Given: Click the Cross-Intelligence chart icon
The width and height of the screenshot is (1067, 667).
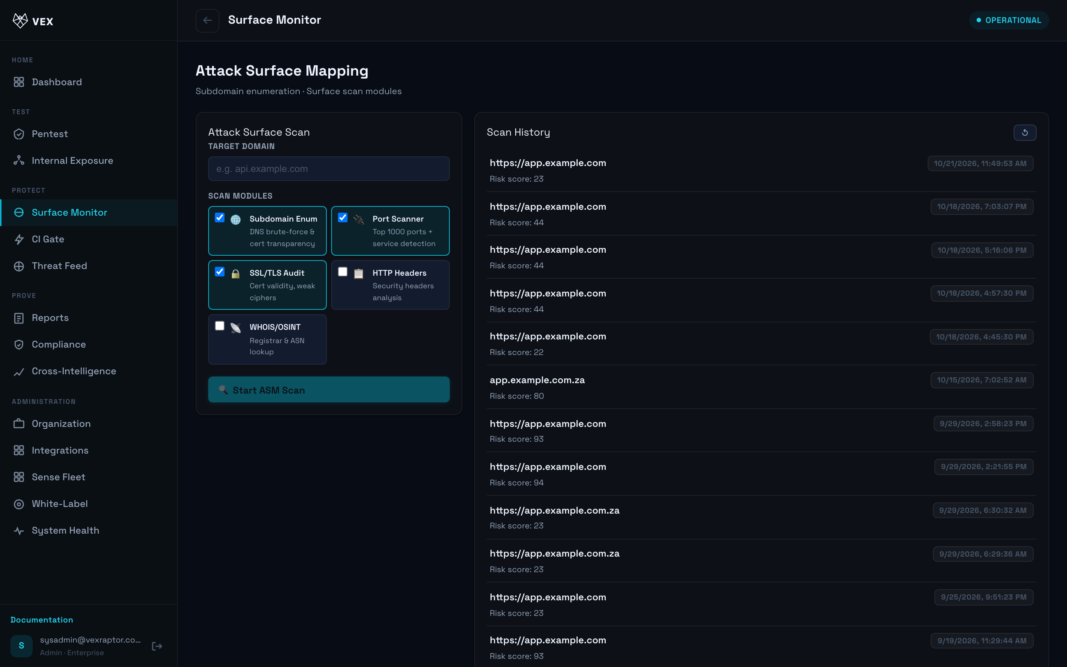Looking at the screenshot, I should 19,371.
